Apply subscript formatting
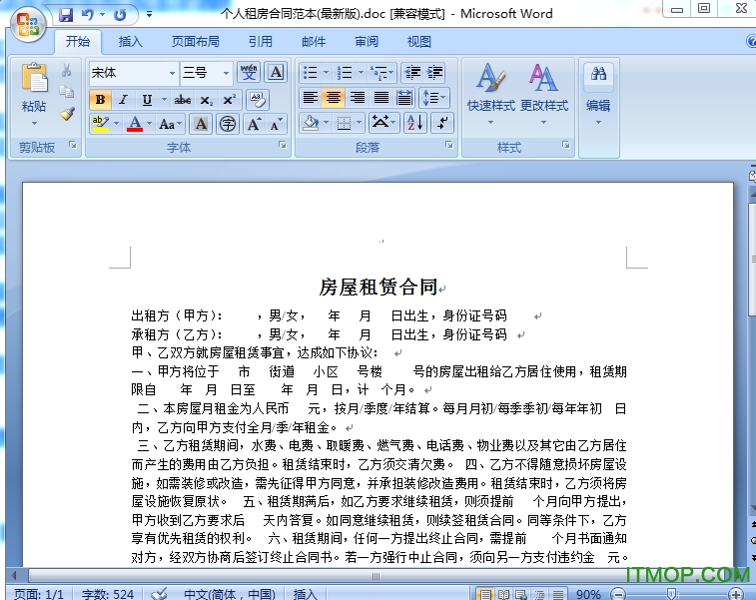The height and width of the screenshot is (600, 756). (x=206, y=100)
